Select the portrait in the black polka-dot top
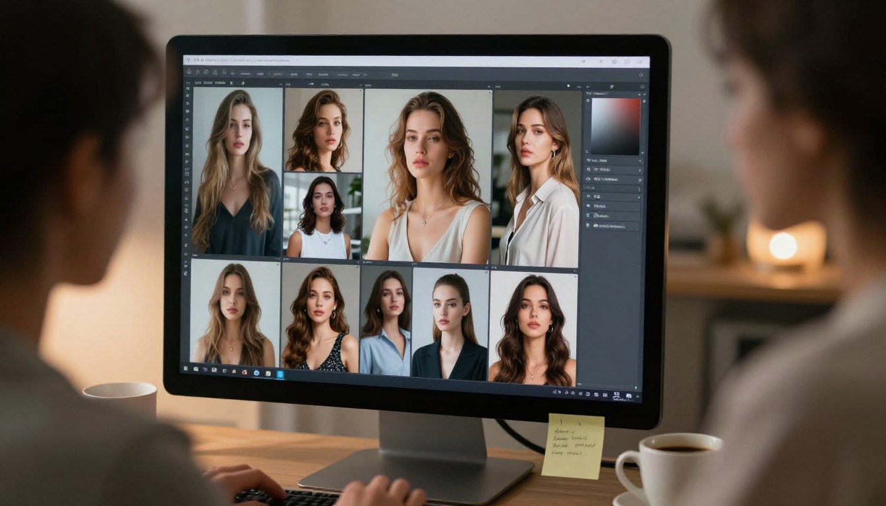Image resolution: width=886 pixels, height=506 pixels. 320,318
